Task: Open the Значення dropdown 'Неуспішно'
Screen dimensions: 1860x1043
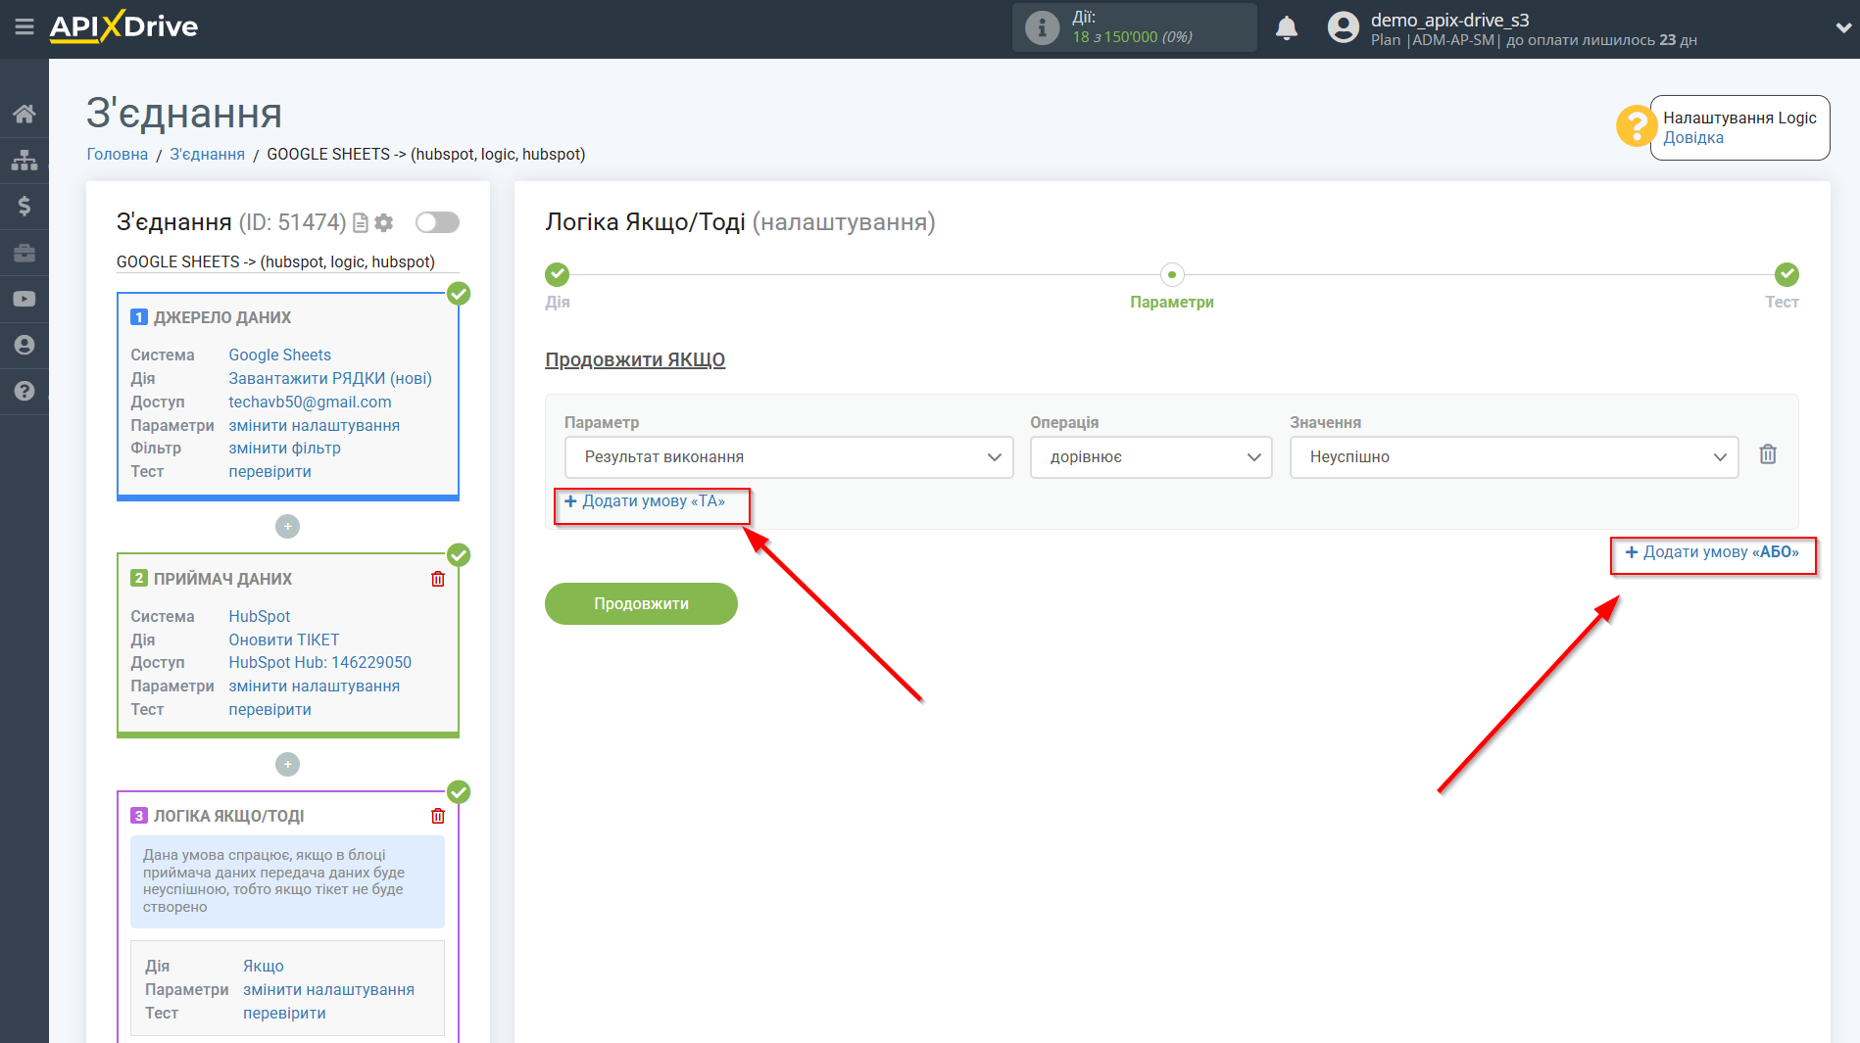Action: pyautogui.click(x=1514, y=457)
